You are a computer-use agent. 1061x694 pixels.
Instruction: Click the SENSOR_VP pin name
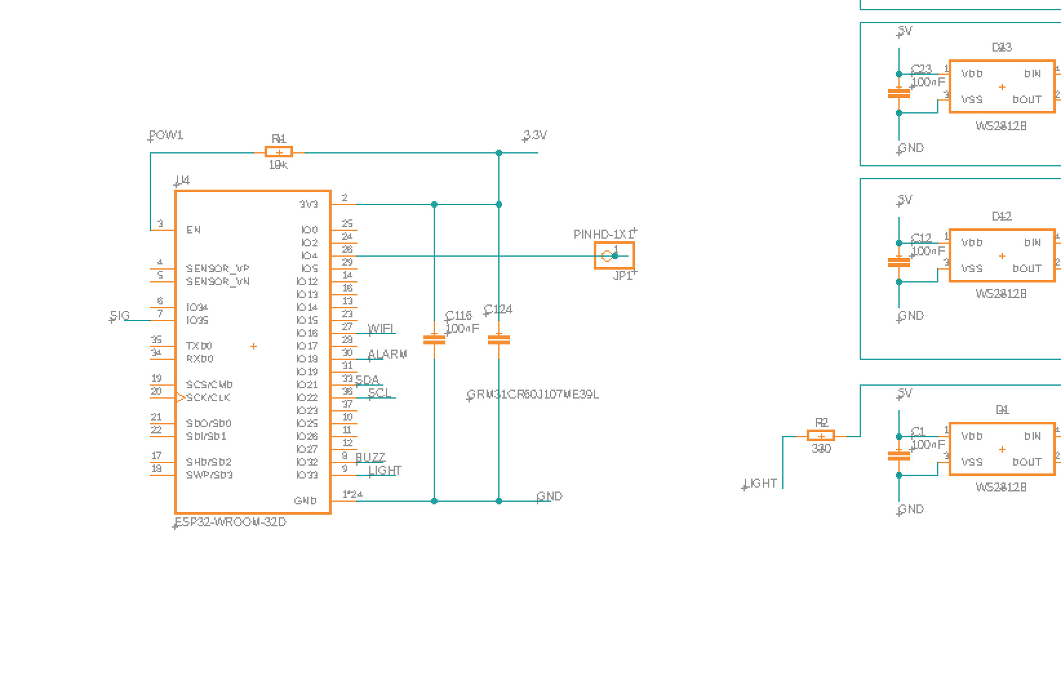pos(217,269)
